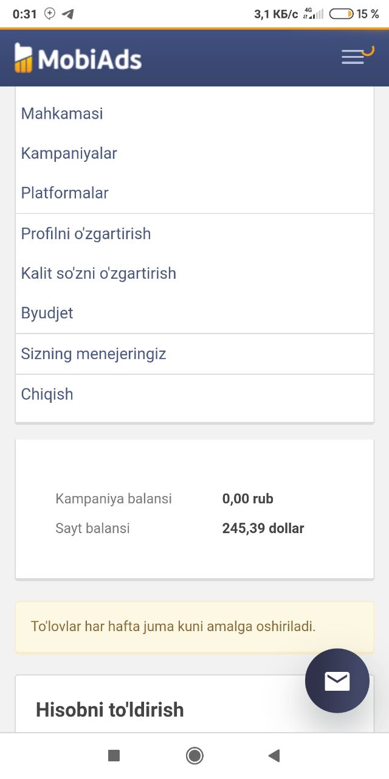Tap the MobiAds logo
This screenshot has height=779, width=389.
78,59
